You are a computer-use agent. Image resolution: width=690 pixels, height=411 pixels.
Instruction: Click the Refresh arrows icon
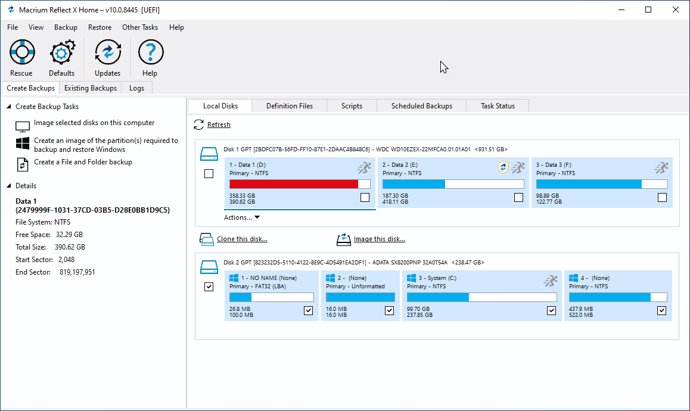198,124
